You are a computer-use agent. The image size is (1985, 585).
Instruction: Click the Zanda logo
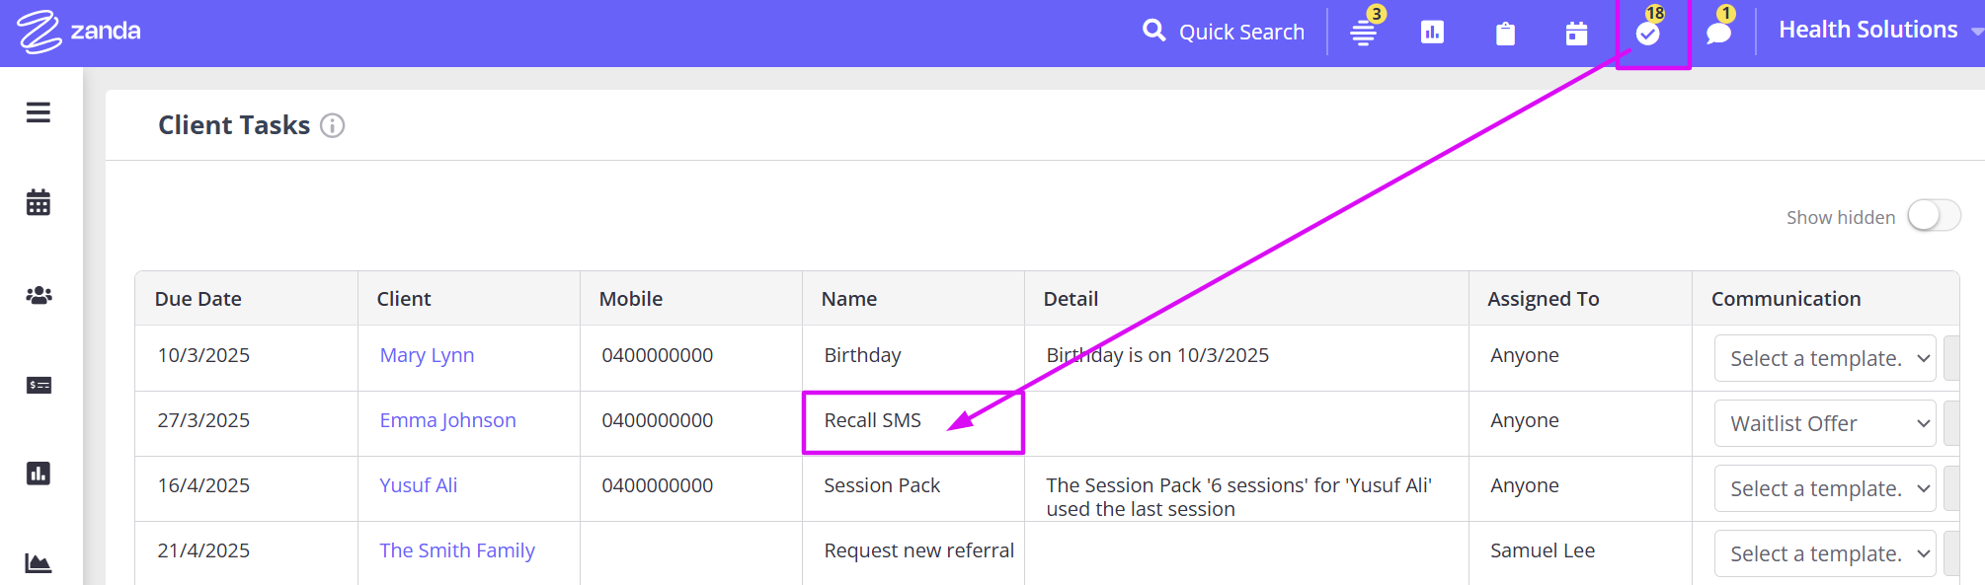[79, 32]
